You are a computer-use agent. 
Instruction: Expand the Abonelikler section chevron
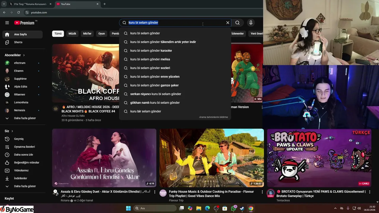click(x=24, y=55)
